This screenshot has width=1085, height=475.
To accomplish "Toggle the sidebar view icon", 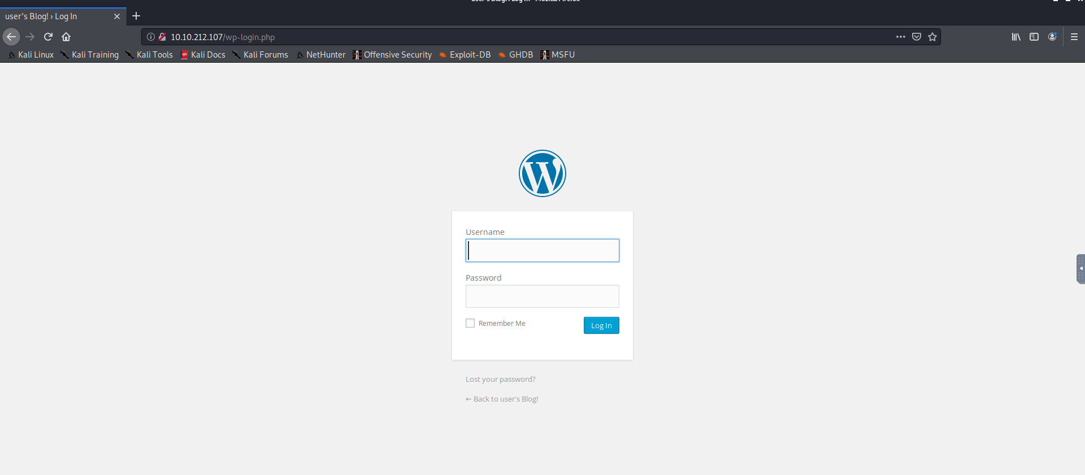I will pyautogui.click(x=1034, y=37).
